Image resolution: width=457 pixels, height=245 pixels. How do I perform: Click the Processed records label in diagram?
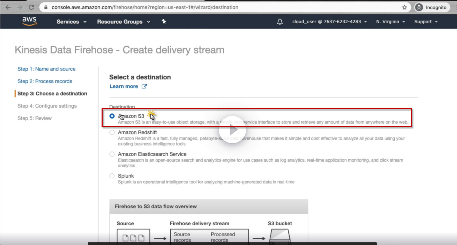coord(223,237)
